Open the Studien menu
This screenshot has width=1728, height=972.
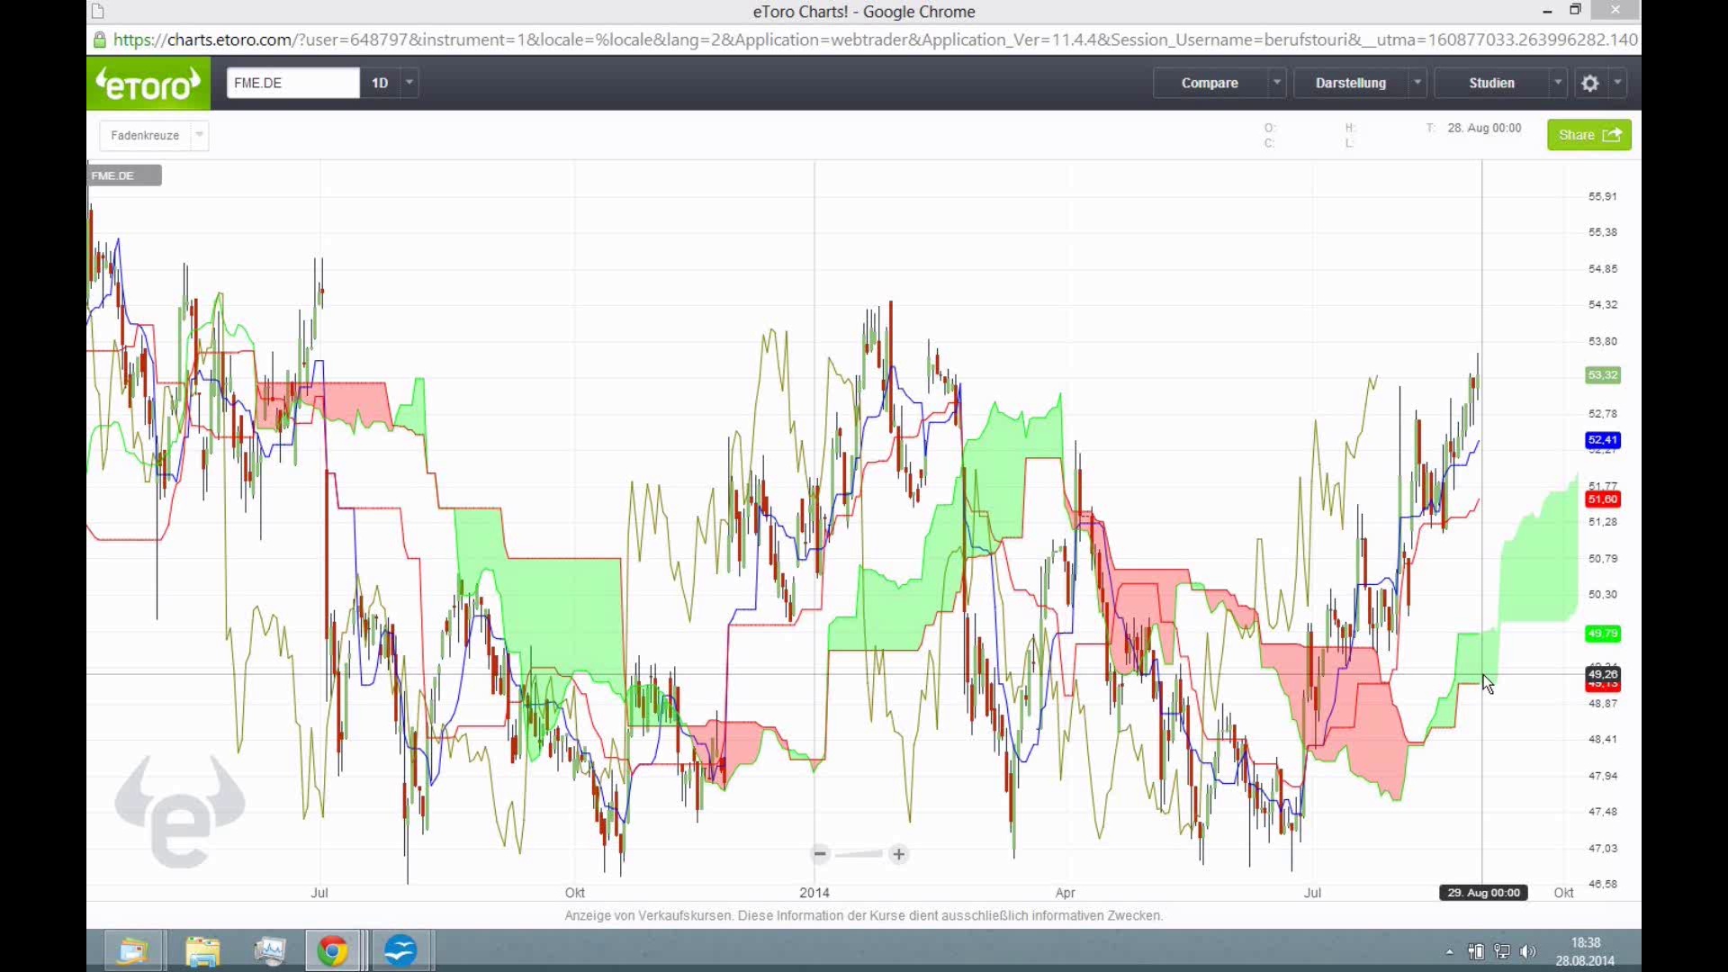click(1491, 83)
